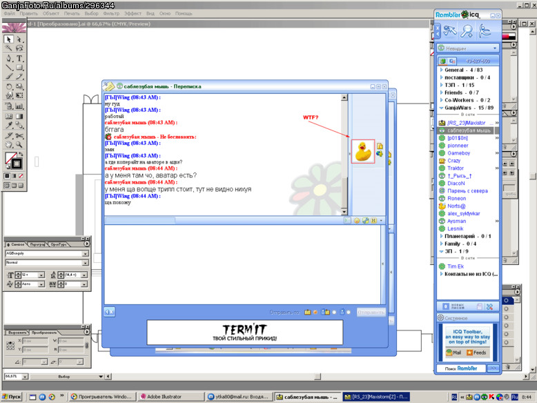Select the Rotate tool
Image resolution: width=537 pixels, height=403 pixels.
coord(9,86)
